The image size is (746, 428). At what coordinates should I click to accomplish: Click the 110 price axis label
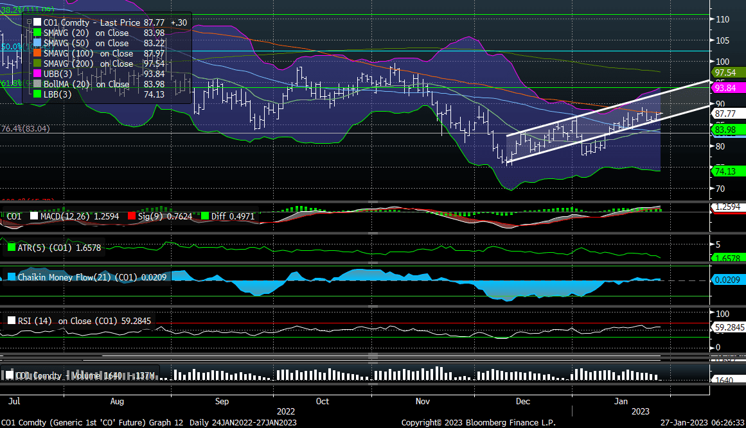pos(722,19)
